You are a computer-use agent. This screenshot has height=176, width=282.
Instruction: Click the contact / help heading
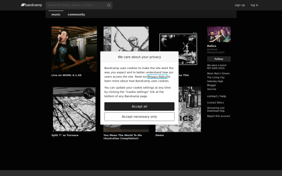pyautogui.click(x=216, y=96)
